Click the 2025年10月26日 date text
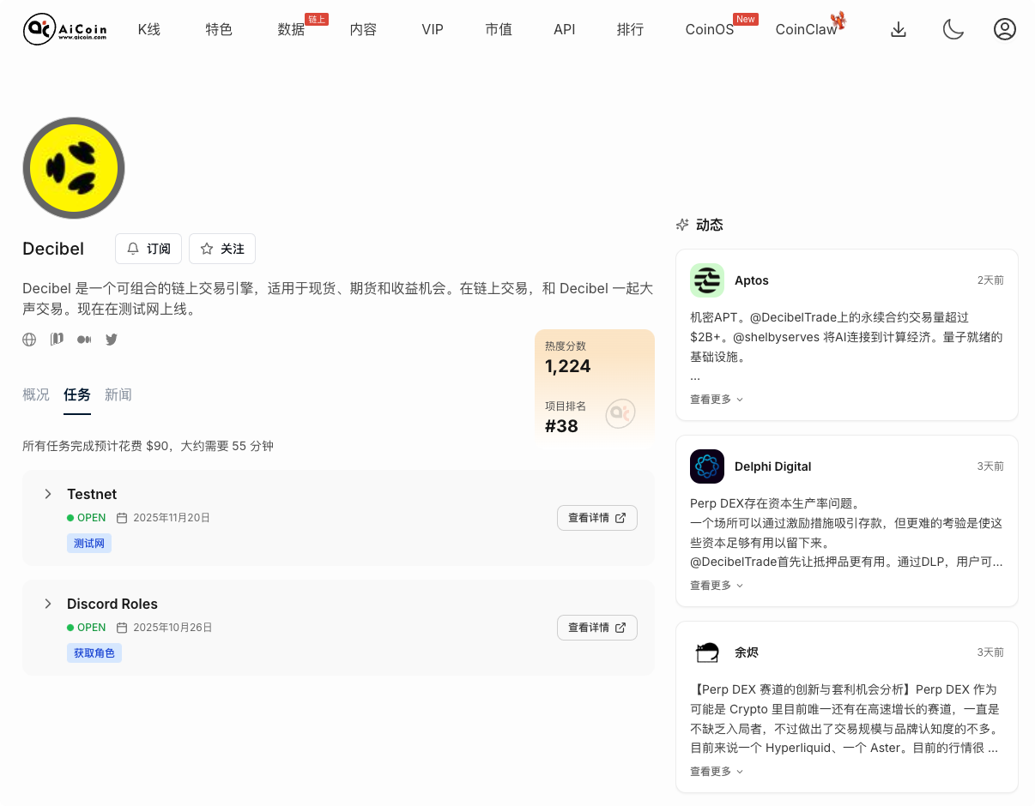Screen dimensions: 1035x806 pyautogui.click(x=172, y=628)
